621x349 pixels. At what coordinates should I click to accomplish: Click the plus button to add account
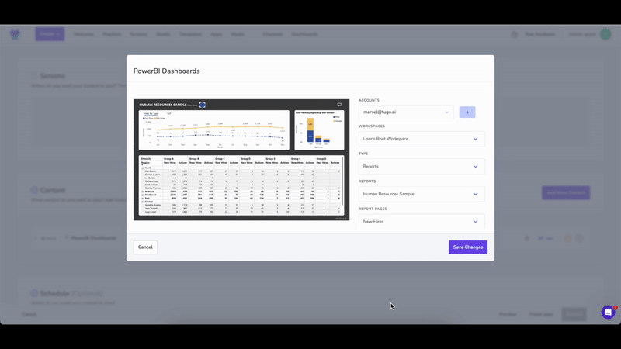click(x=467, y=112)
